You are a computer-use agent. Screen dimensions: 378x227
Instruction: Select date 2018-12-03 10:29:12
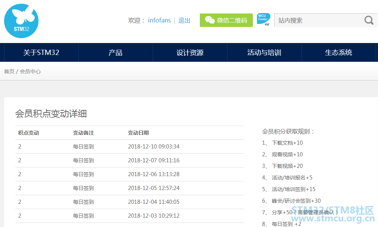point(154,216)
